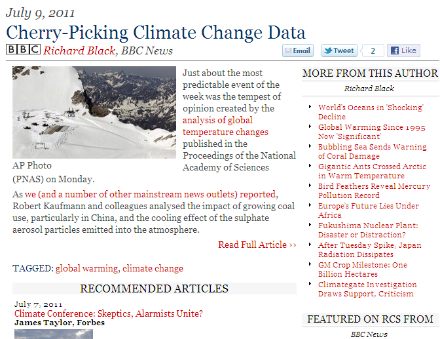
Task: Tweet this article
Action: [339, 50]
